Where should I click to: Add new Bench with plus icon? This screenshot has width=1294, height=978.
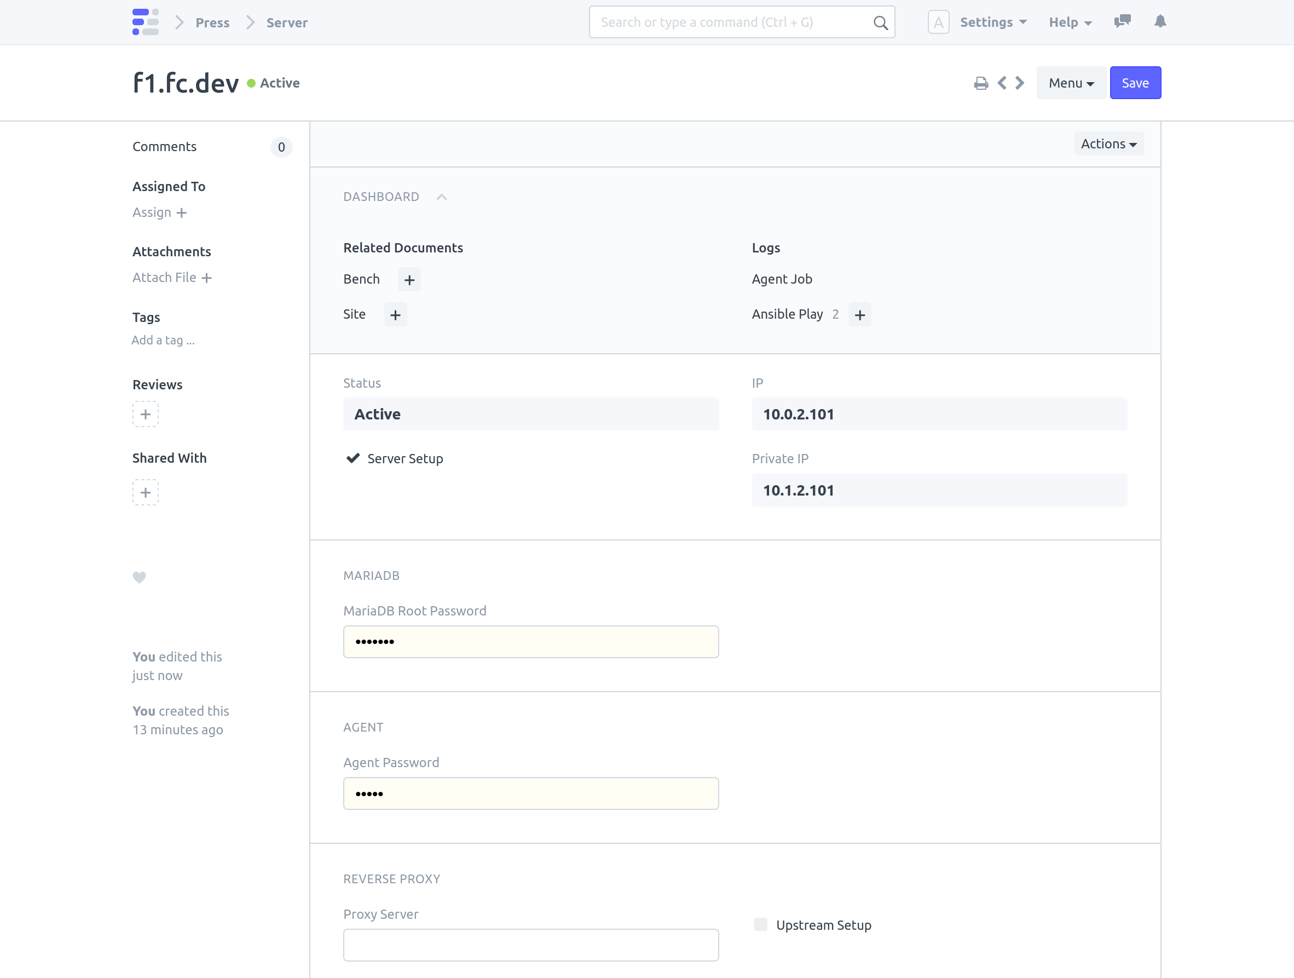(x=409, y=280)
